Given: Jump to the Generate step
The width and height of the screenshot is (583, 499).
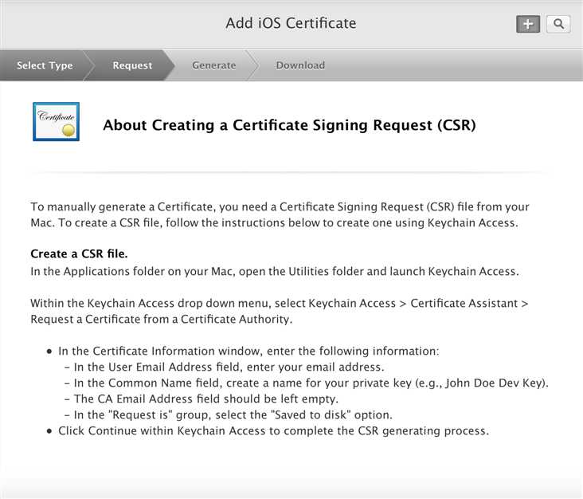Looking at the screenshot, I should (x=213, y=65).
